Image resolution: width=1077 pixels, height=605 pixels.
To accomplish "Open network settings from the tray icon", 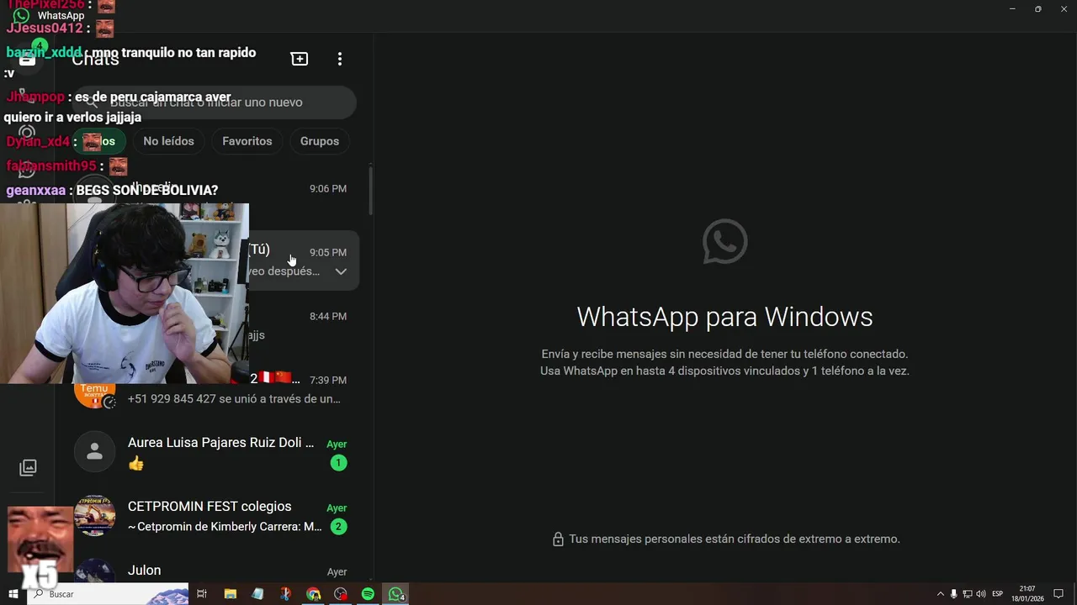I will 967,594.
